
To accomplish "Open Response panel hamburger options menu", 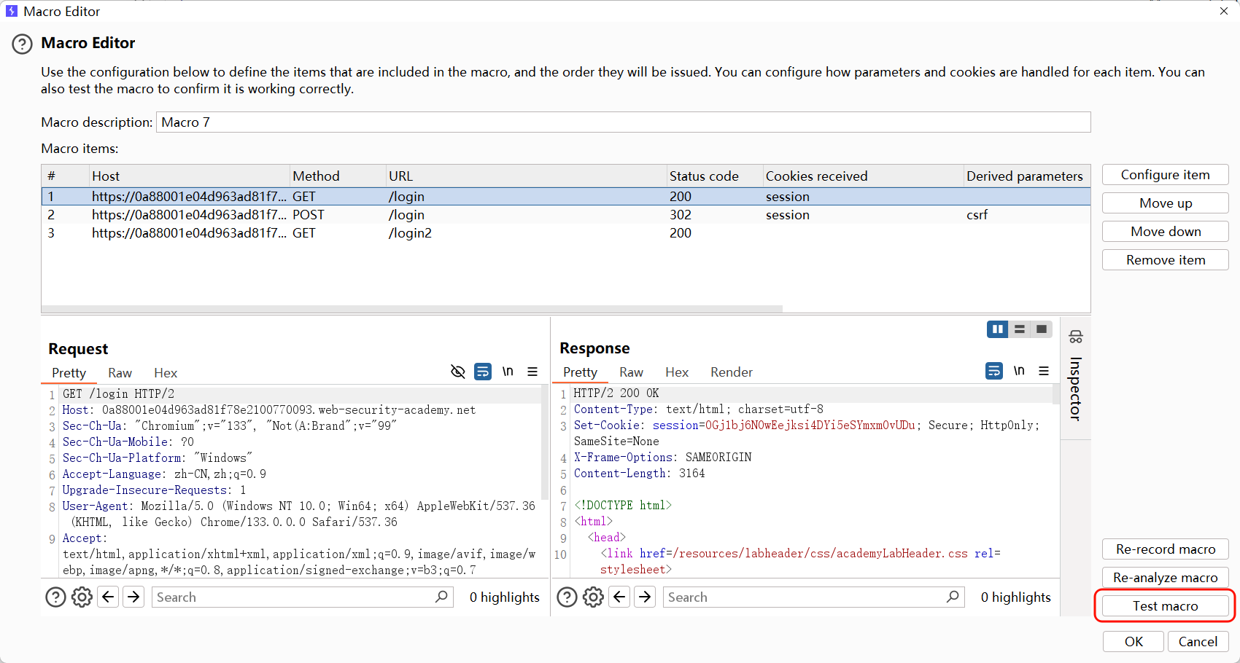I will (x=1044, y=371).
